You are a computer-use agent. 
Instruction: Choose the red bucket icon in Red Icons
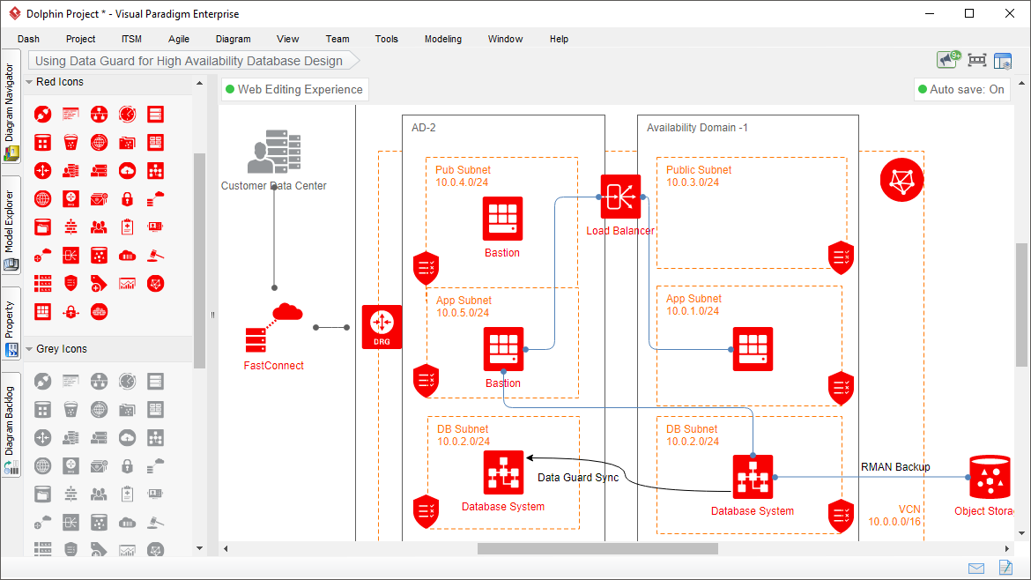point(71,143)
